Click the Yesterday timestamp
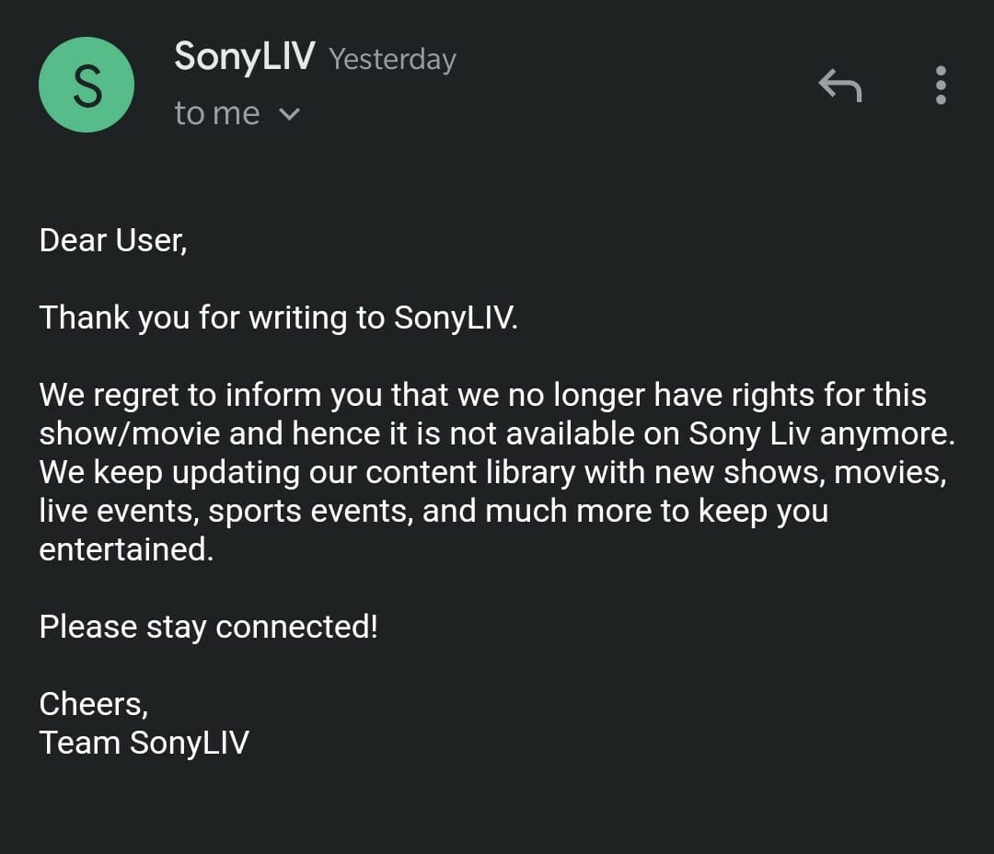 (x=392, y=60)
